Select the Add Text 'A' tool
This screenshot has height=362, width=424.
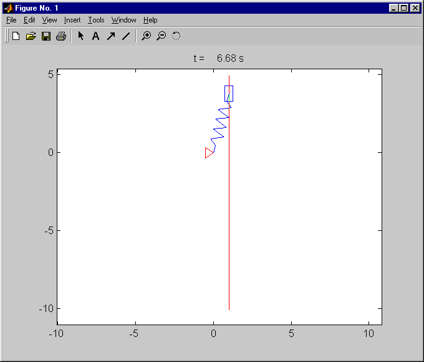(96, 36)
